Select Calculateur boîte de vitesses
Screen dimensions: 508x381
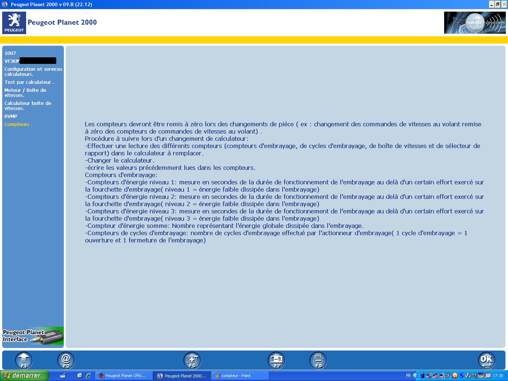(28, 106)
